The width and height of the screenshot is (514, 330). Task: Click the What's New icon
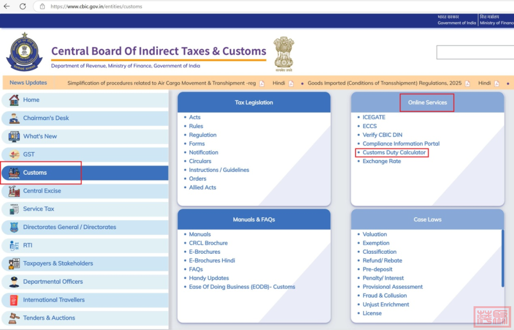pos(14,136)
